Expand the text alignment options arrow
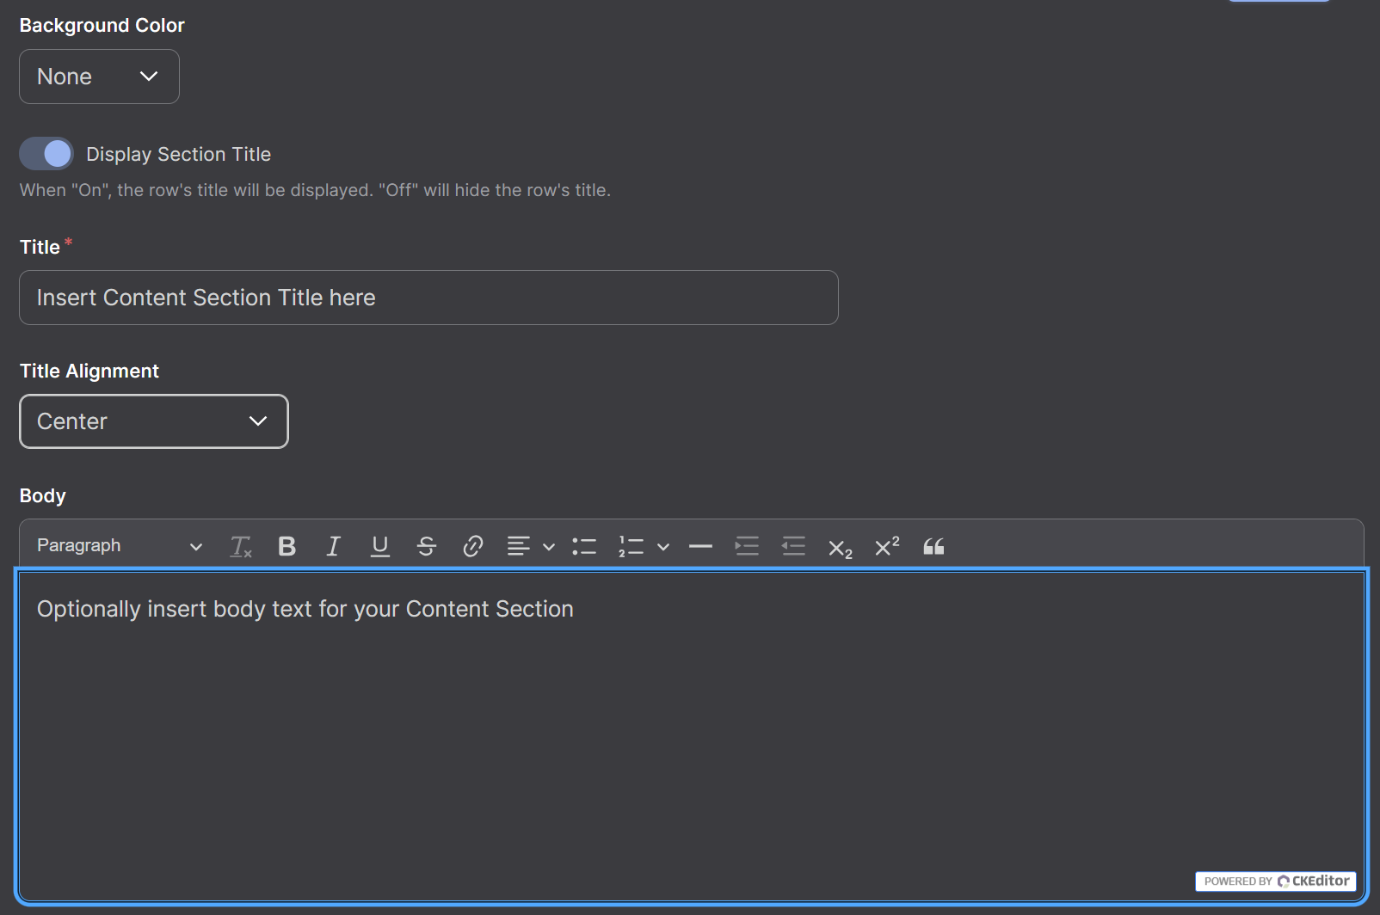1380x915 pixels. point(549,547)
